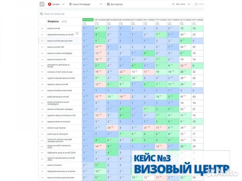Click the dash icon for оформление визы в китай row

[42, 35]
